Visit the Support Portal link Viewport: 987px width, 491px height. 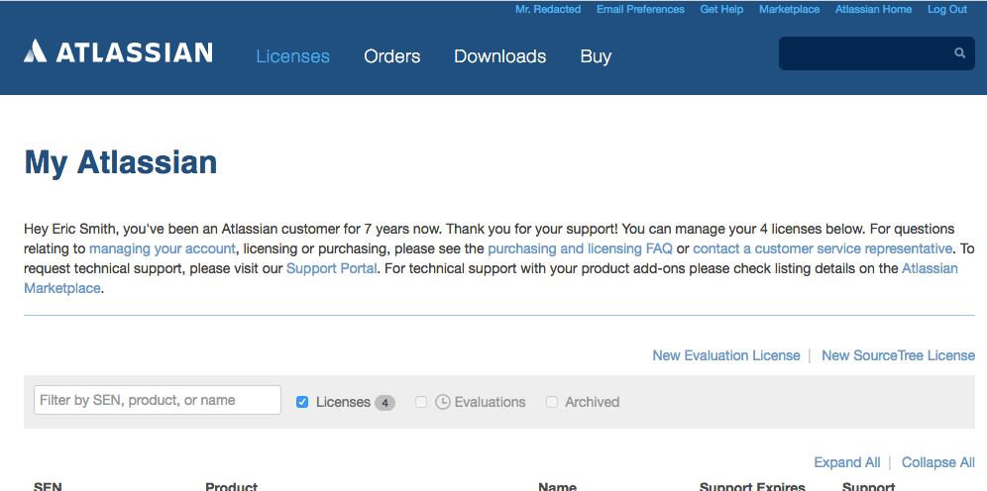click(x=331, y=268)
